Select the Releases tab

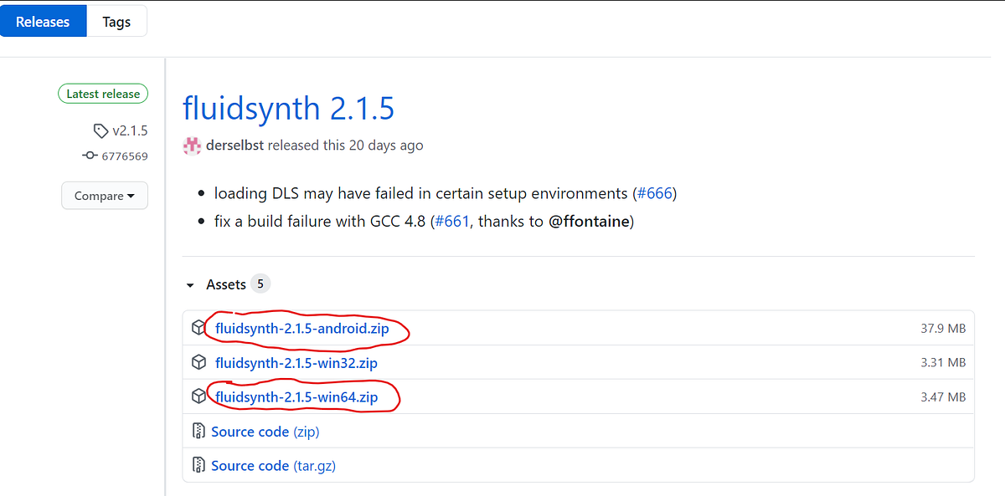(44, 21)
